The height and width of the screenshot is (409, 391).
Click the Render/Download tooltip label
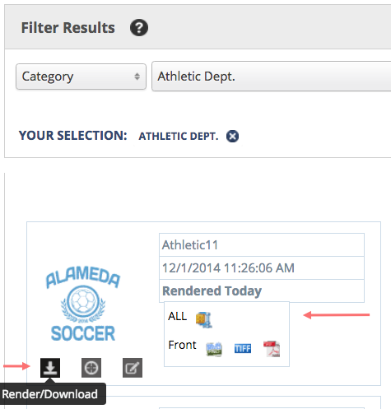tap(50, 394)
